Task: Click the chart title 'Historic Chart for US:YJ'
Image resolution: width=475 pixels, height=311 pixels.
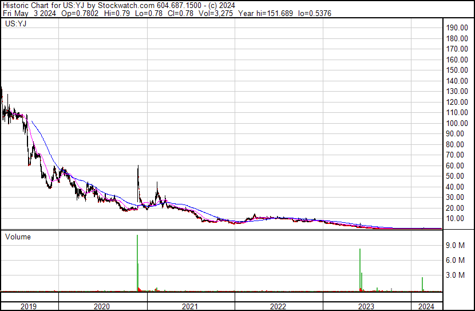Action: [x=44, y=5]
